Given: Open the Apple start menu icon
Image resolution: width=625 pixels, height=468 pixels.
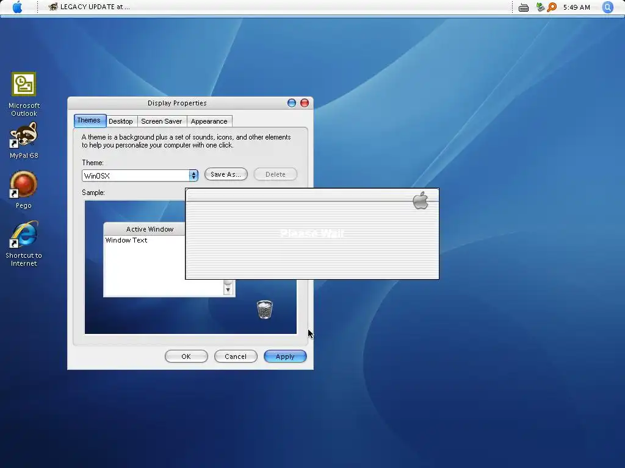Looking at the screenshot, I should click(17, 7).
